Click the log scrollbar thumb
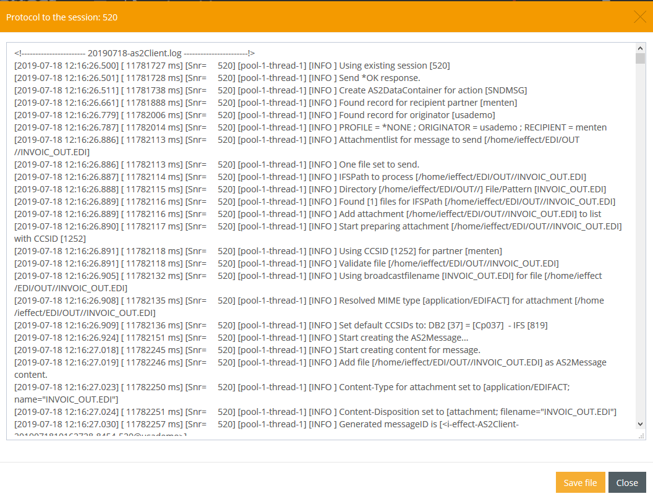Screen dimensions: 653x499 tap(640, 59)
